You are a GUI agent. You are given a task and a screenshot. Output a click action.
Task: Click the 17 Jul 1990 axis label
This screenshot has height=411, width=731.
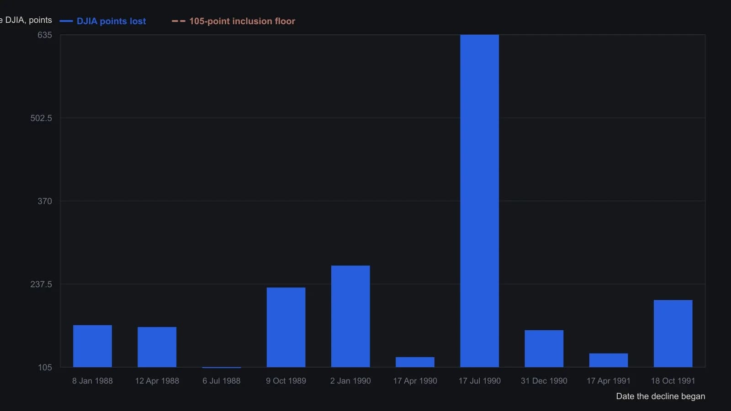(479, 381)
